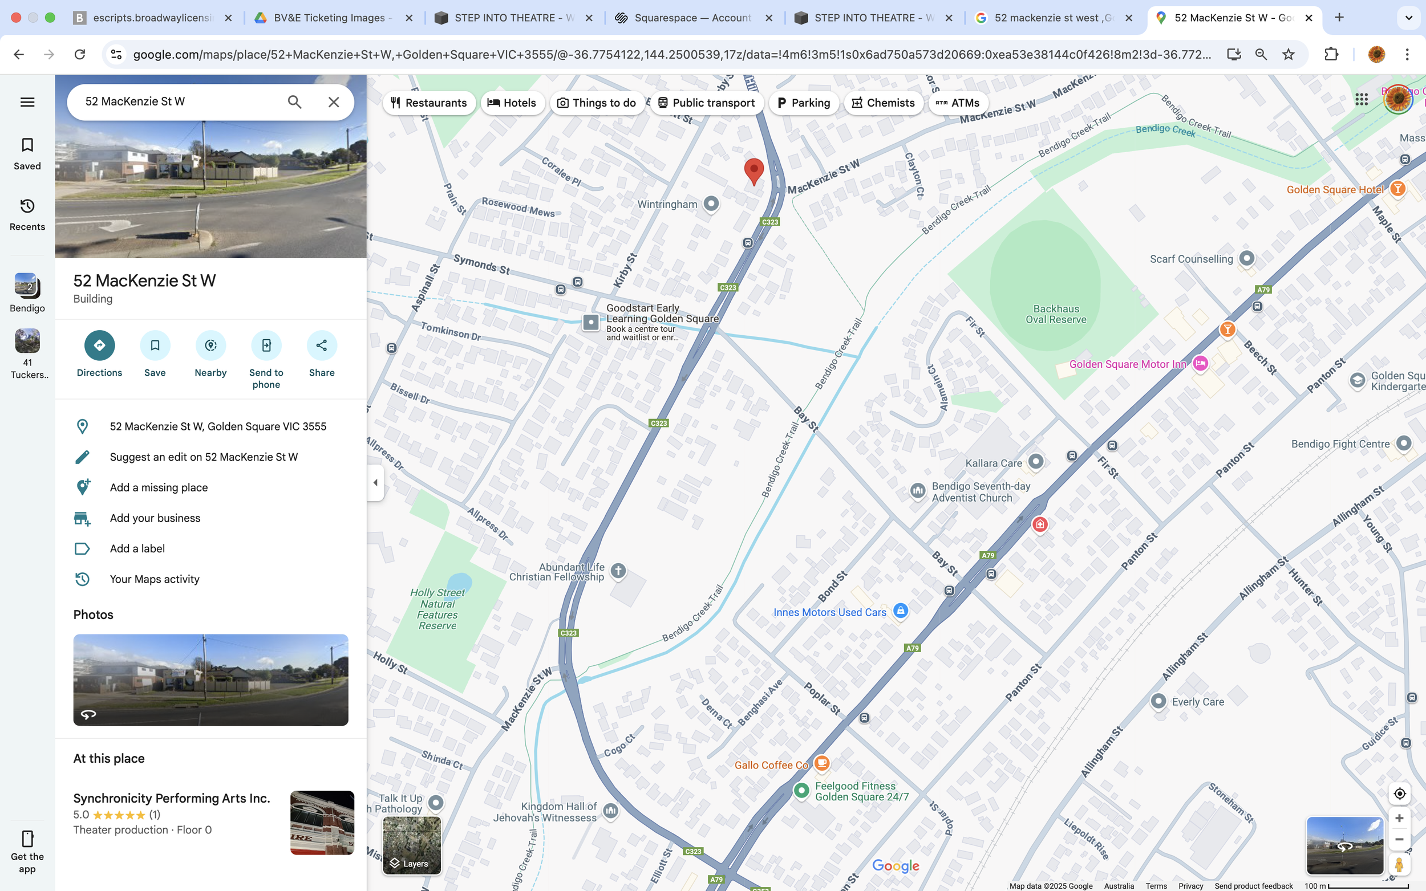Open the Layers map type switcher
The height and width of the screenshot is (891, 1426).
[x=412, y=845]
